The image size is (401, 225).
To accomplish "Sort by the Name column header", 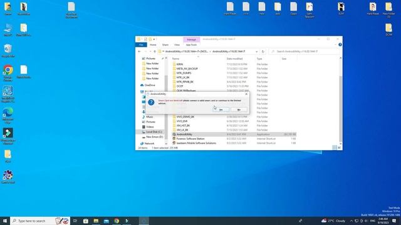I will click(x=175, y=59).
